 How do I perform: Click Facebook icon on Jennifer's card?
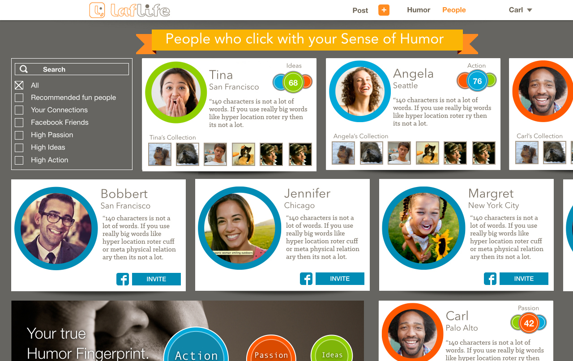click(x=306, y=279)
